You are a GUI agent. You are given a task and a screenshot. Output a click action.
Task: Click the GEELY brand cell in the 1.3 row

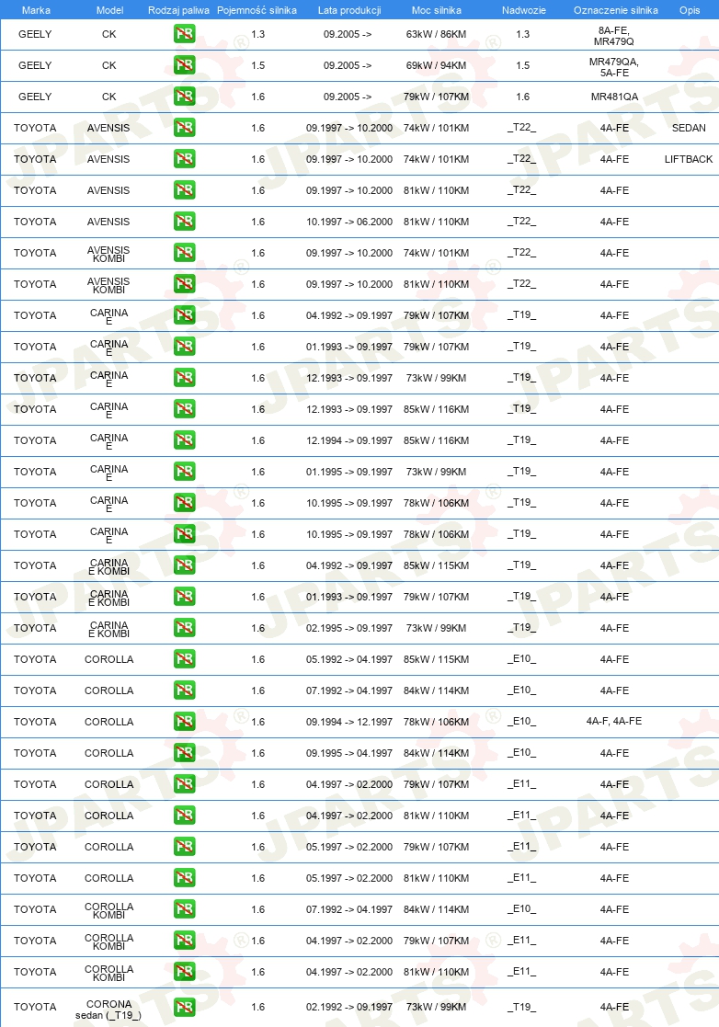point(35,34)
